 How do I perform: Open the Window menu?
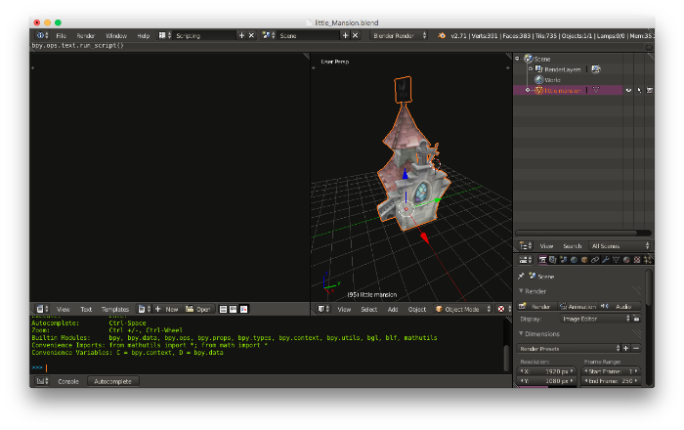(x=116, y=36)
